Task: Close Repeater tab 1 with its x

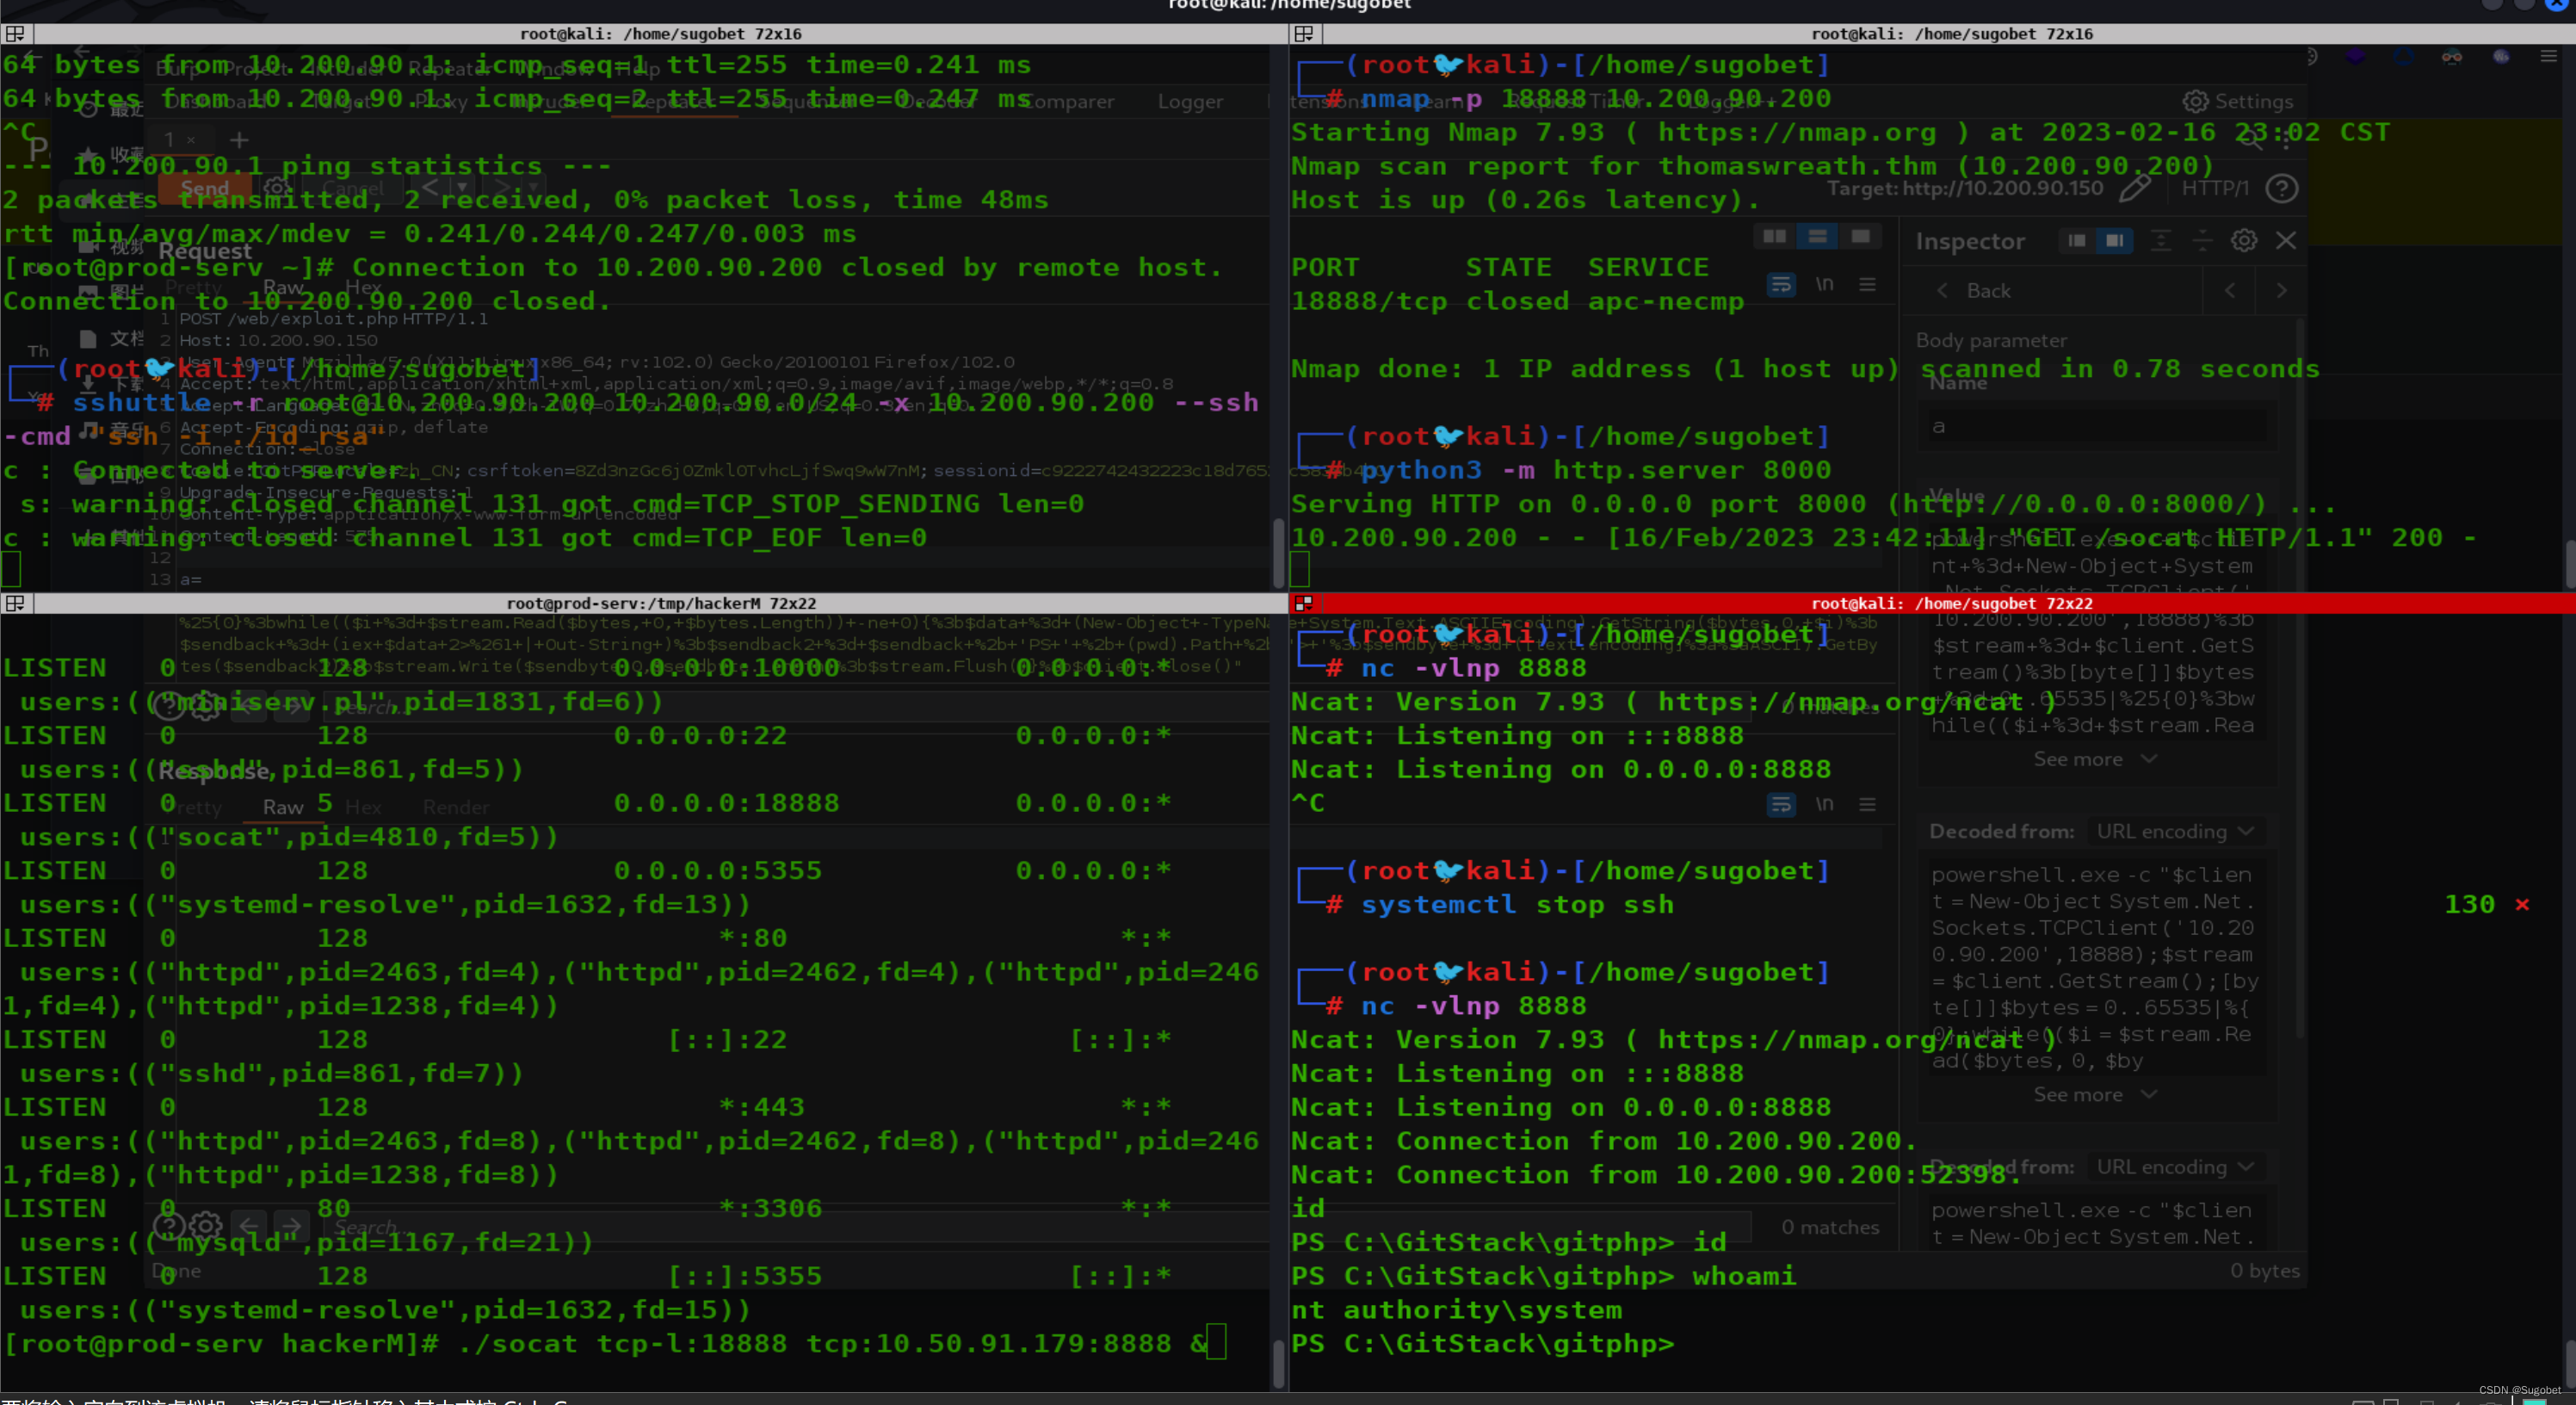Action: pos(191,140)
